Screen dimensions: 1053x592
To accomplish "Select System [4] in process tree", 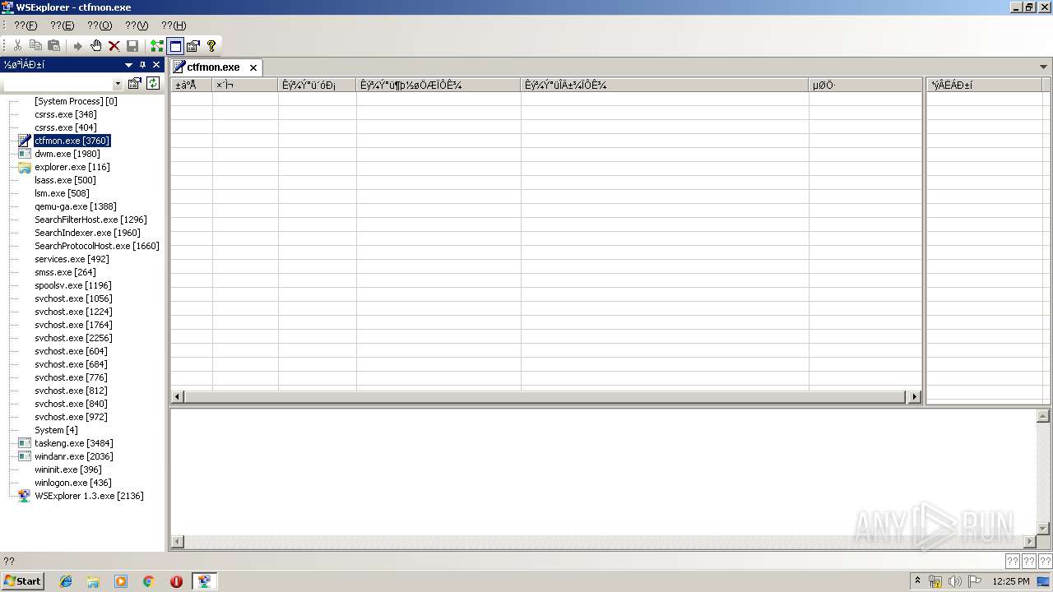I will coord(56,430).
